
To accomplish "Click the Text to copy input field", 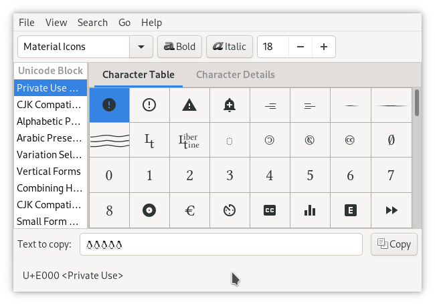I will tap(221, 244).
